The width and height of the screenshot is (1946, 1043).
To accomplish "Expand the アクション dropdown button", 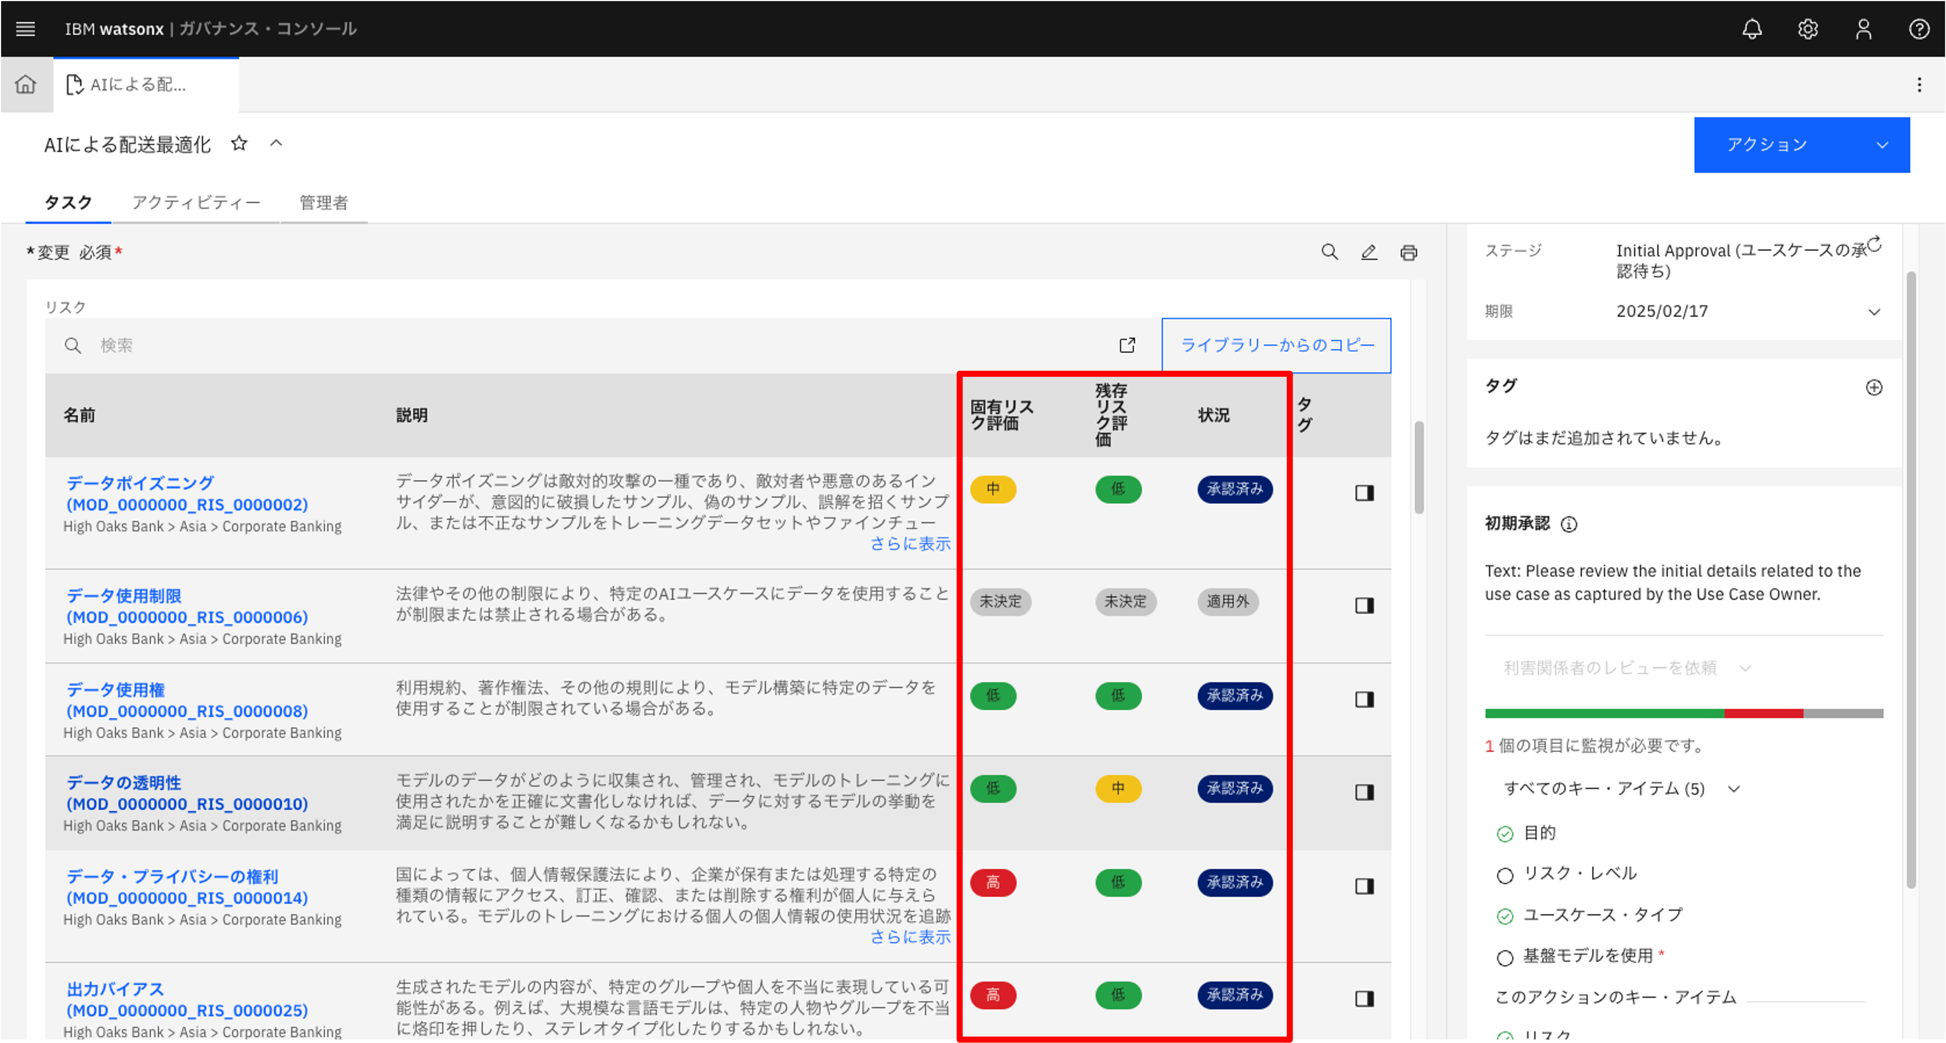I will tap(1802, 144).
